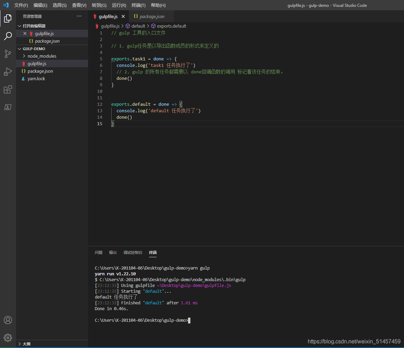Image resolution: width=404 pixels, height=348 pixels.
Task: Select gulpfile.js in the open editors list
Action: 52,33
